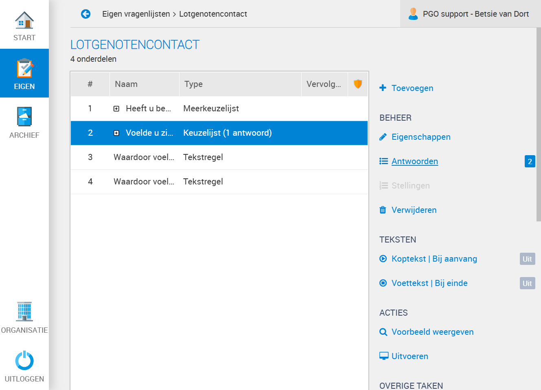Toggle the Voettekst Uit switch
Image resolution: width=541 pixels, height=390 pixels.
pyautogui.click(x=528, y=283)
